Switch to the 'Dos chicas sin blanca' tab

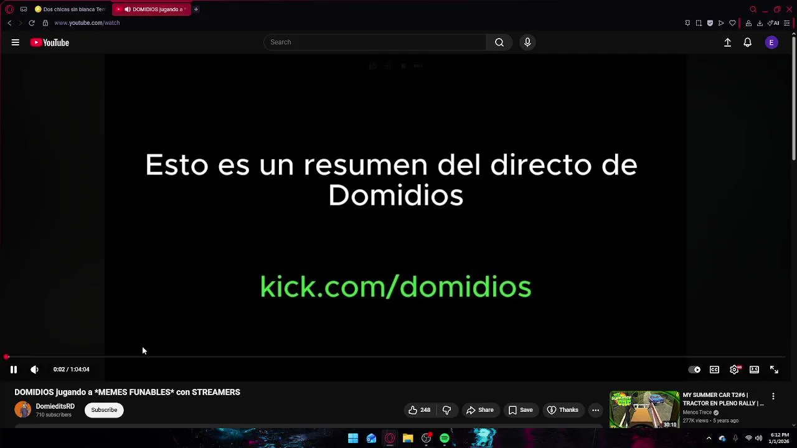[70, 9]
